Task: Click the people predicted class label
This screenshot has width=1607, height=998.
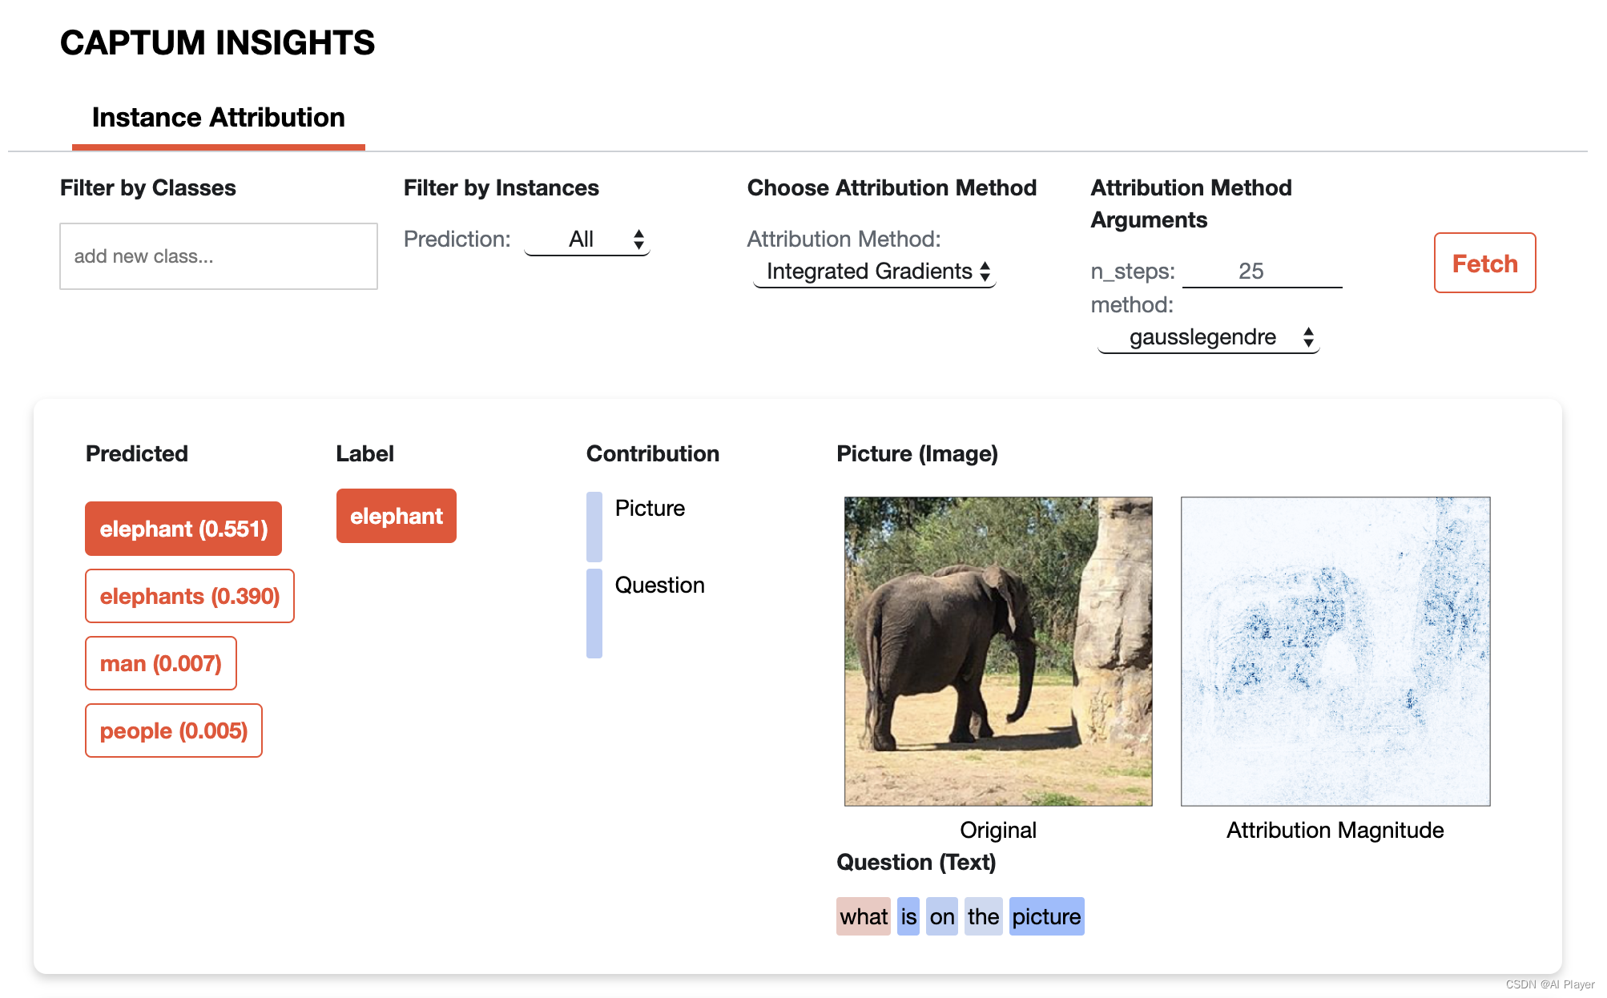Action: [x=176, y=729]
